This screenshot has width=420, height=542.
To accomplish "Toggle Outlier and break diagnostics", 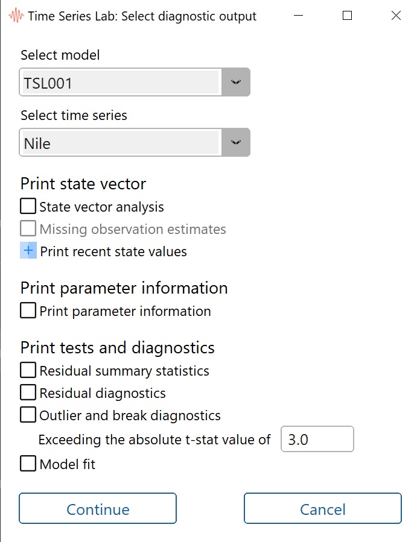I will tap(28, 415).
